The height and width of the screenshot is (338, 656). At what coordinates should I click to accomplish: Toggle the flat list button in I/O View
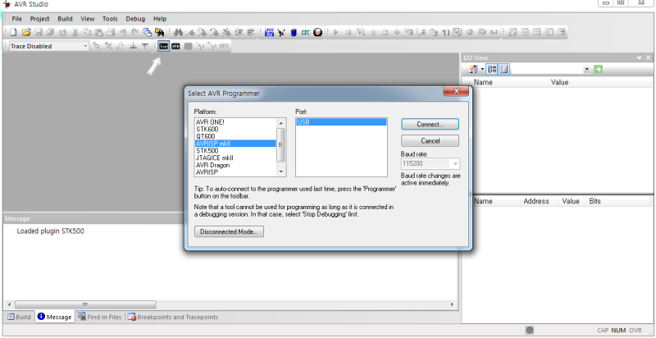pyautogui.click(x=503, y=70)
